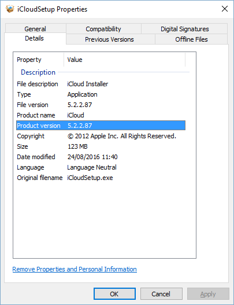Select the Copyright property label
This screenshot has height=305, width=234.
pos(31,136)
